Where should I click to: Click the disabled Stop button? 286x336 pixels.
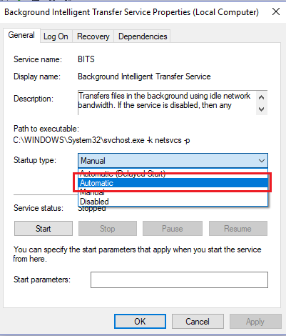coord(108,229)
